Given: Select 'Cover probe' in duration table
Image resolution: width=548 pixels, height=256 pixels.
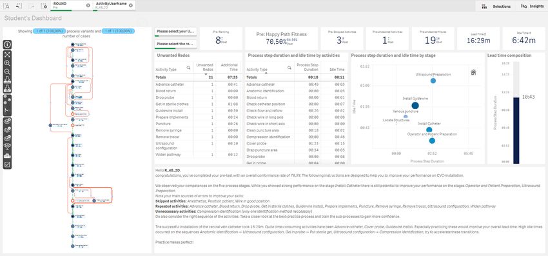Looking at the screenshot, I should point(256,143).
